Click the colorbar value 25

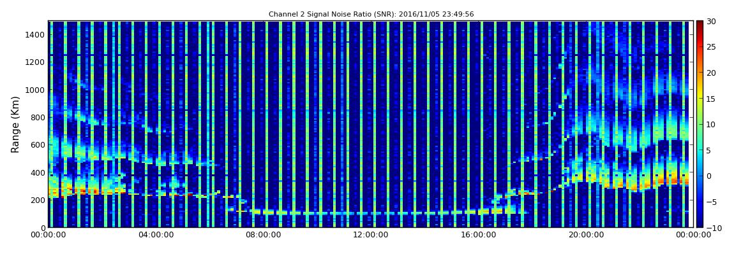[x=711, y=46]
